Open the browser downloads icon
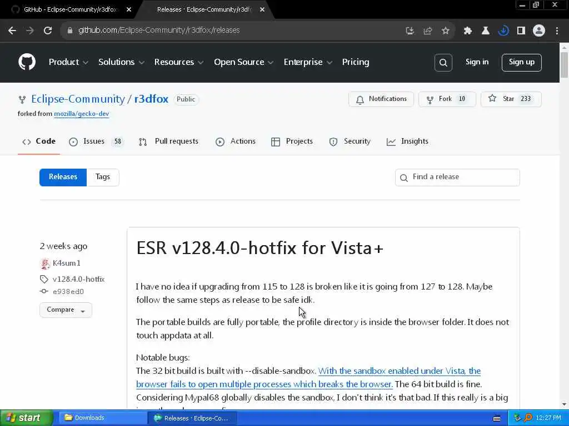This screenshot has height=426, width=569. point(503,31)
